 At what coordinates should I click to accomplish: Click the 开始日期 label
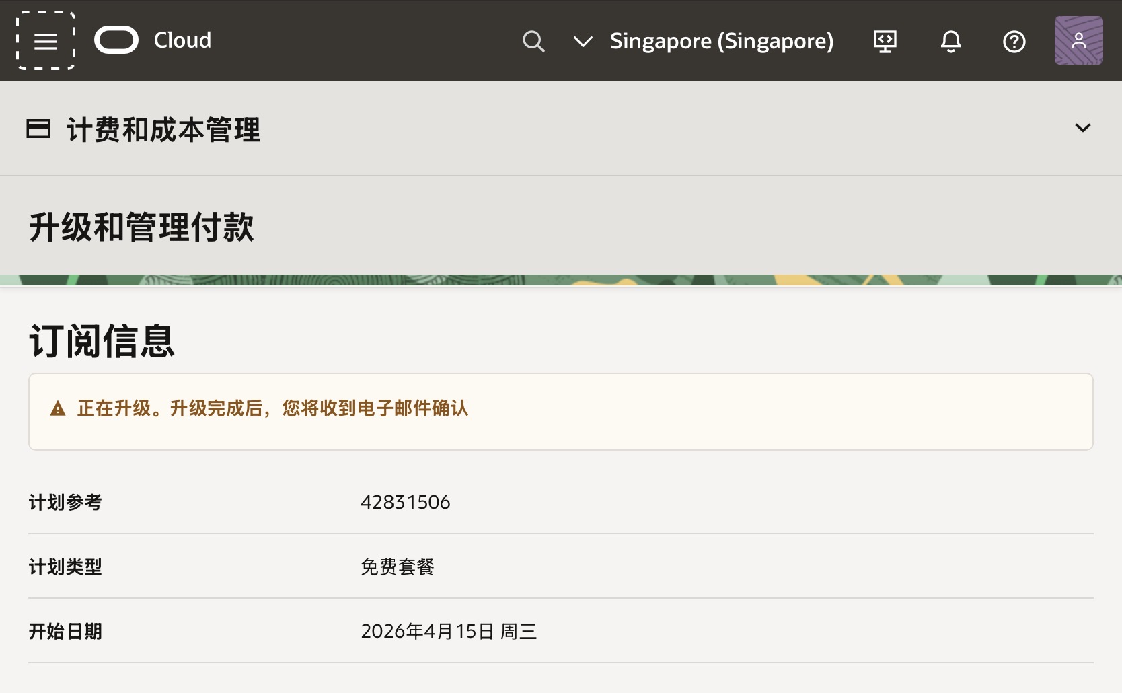pos(65,631)
